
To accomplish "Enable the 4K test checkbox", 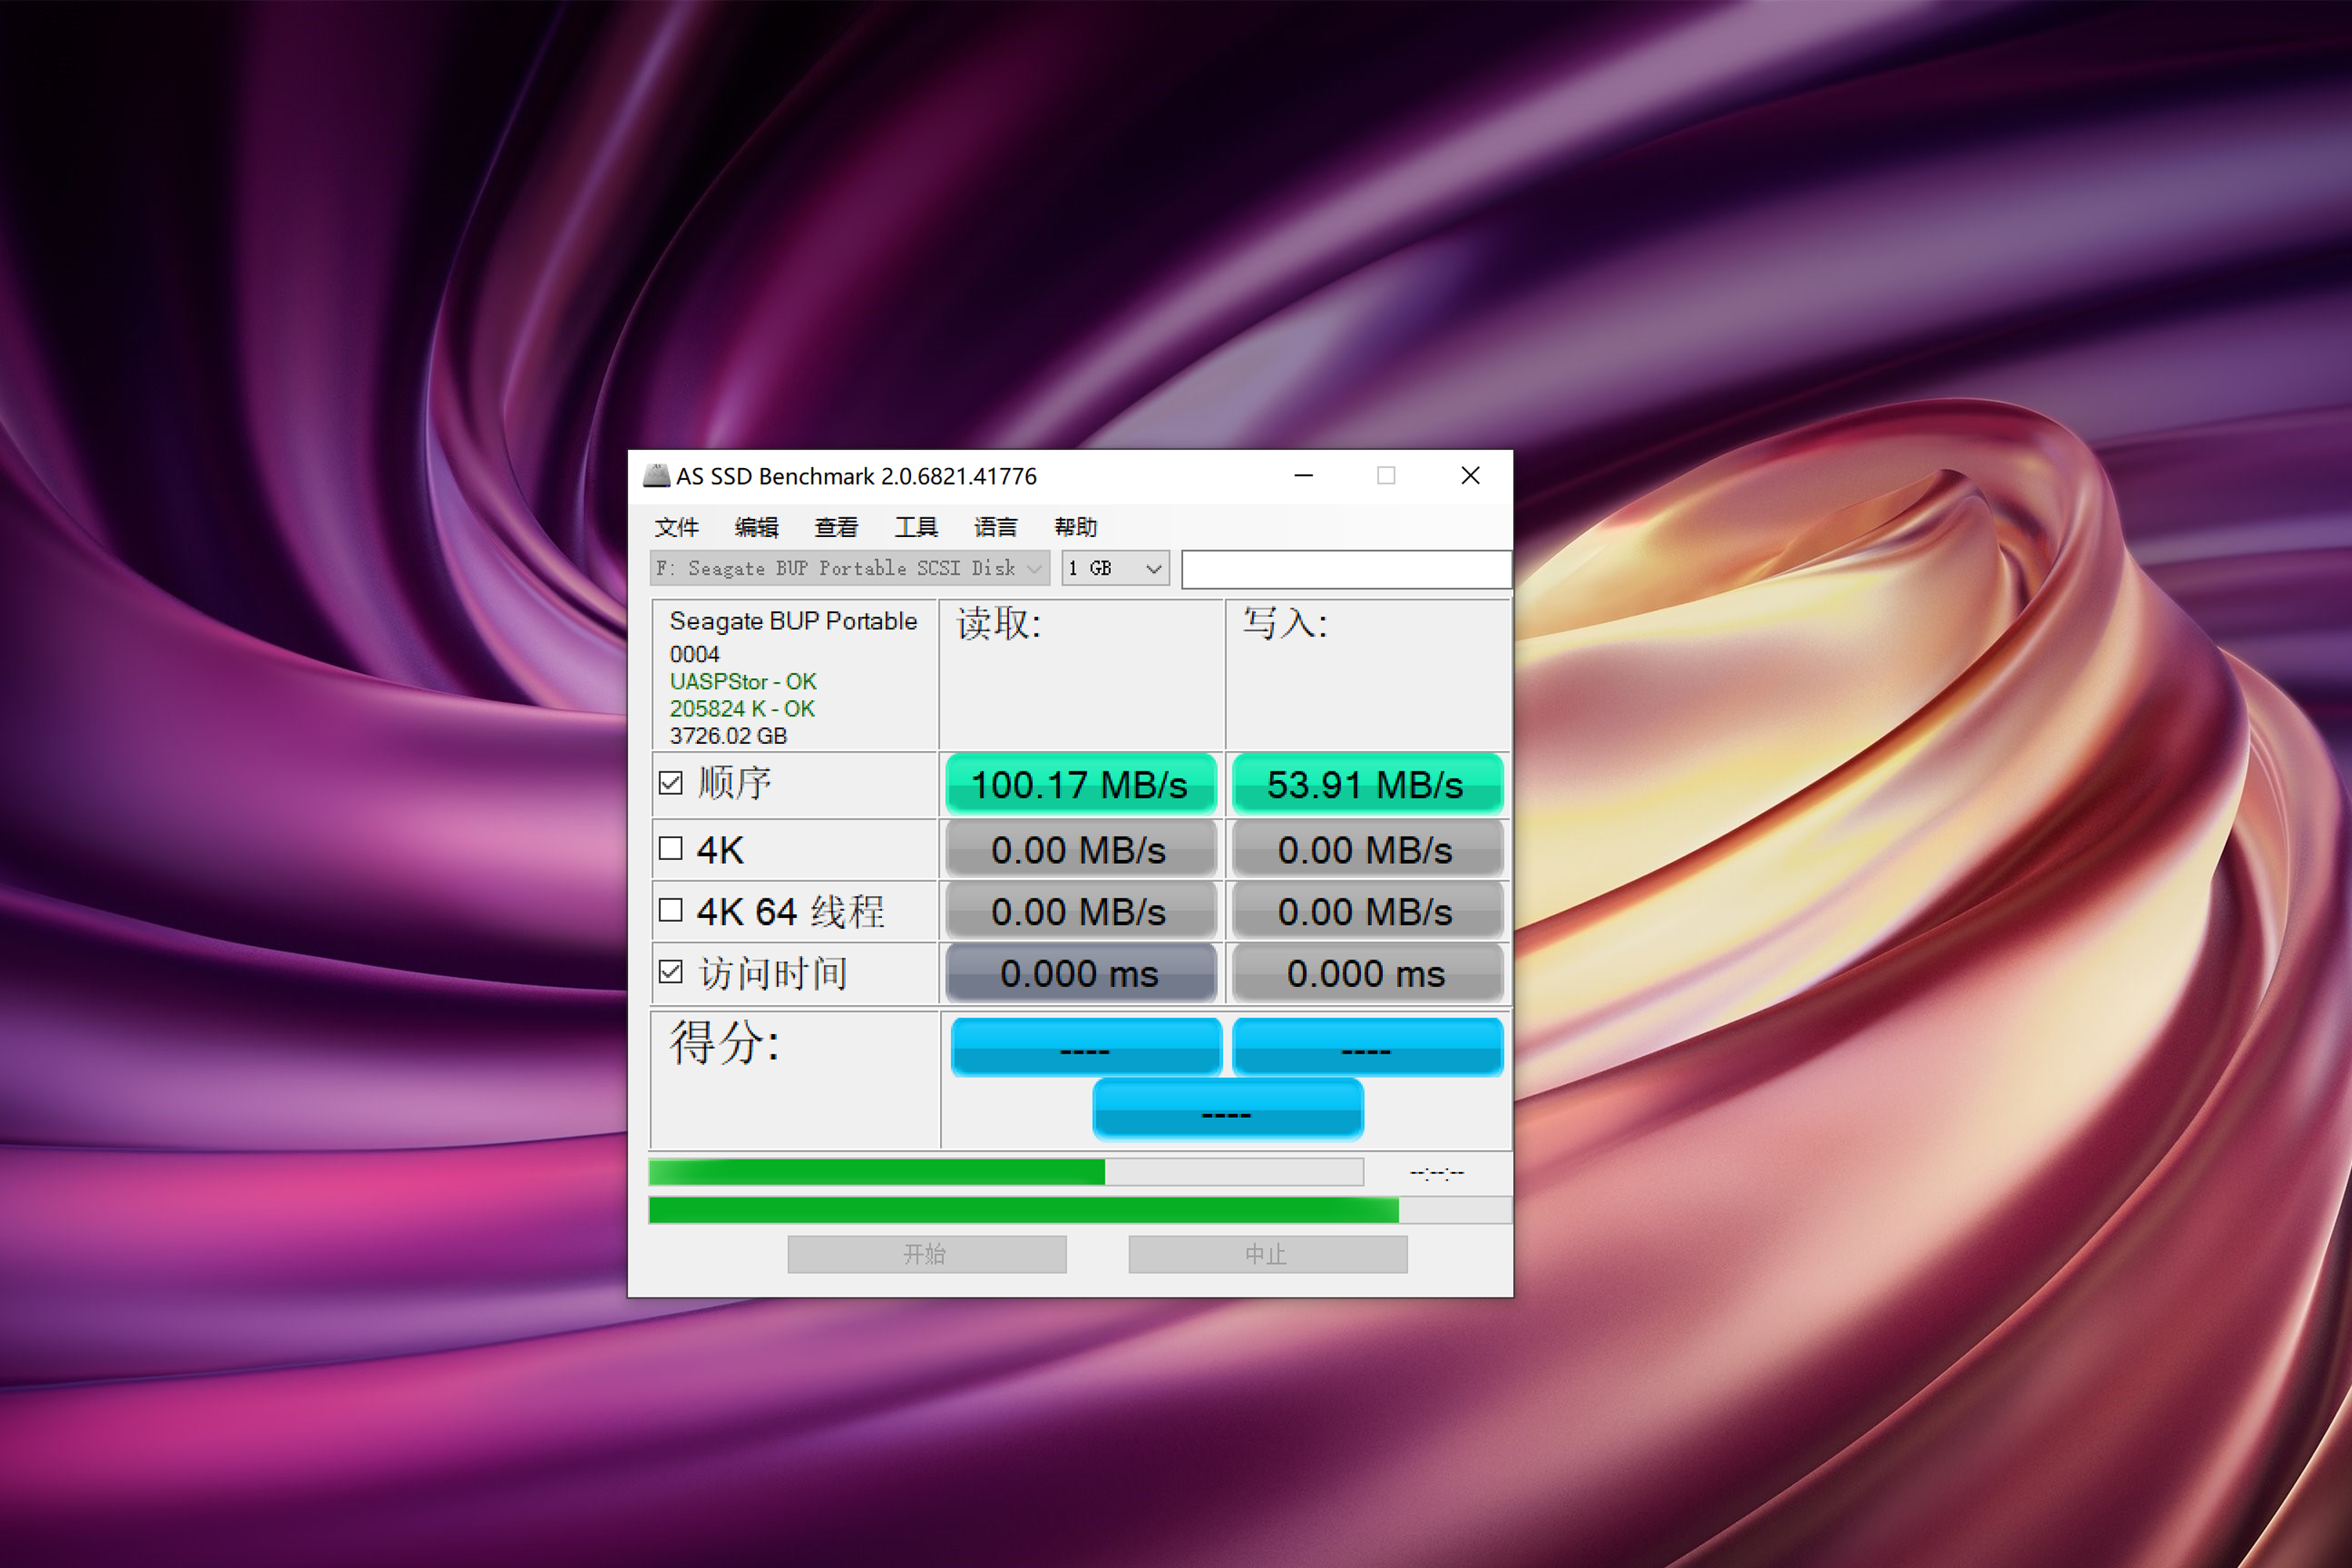I will point(671,849).
